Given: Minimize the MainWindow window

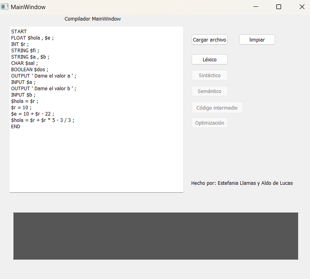Looking at the screenshot, I should pyautogui.click(x=256, y=7).
